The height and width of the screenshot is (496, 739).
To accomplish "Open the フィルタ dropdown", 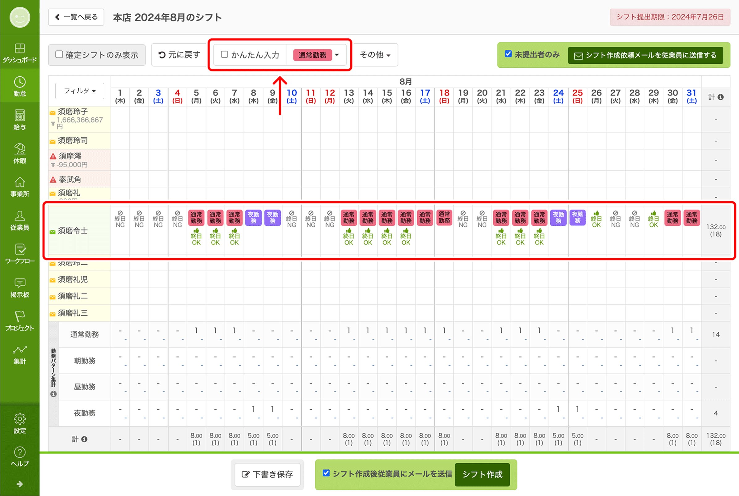I will pos(80,91).
